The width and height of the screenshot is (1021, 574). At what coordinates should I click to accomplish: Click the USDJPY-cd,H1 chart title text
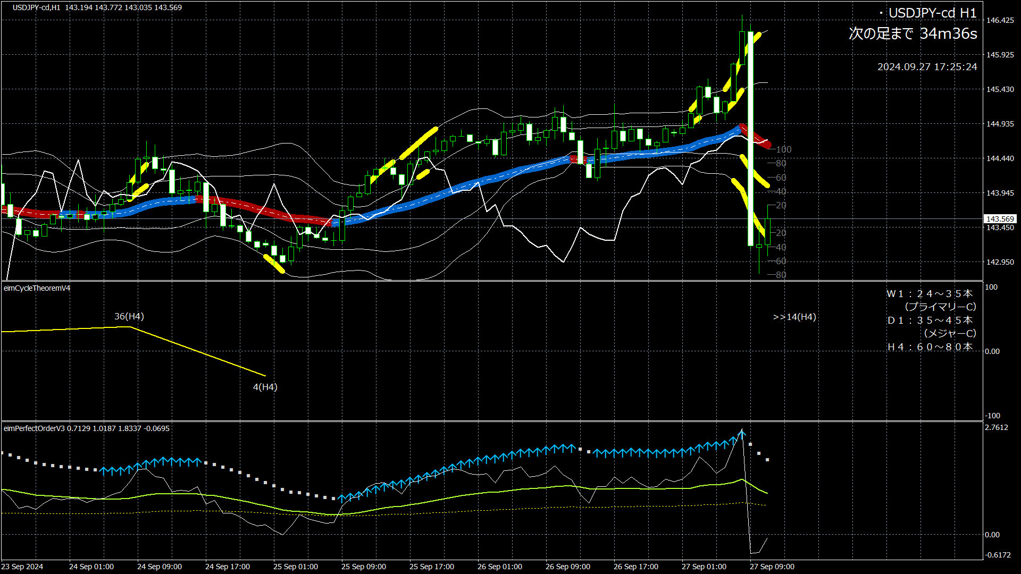[36, 7]
